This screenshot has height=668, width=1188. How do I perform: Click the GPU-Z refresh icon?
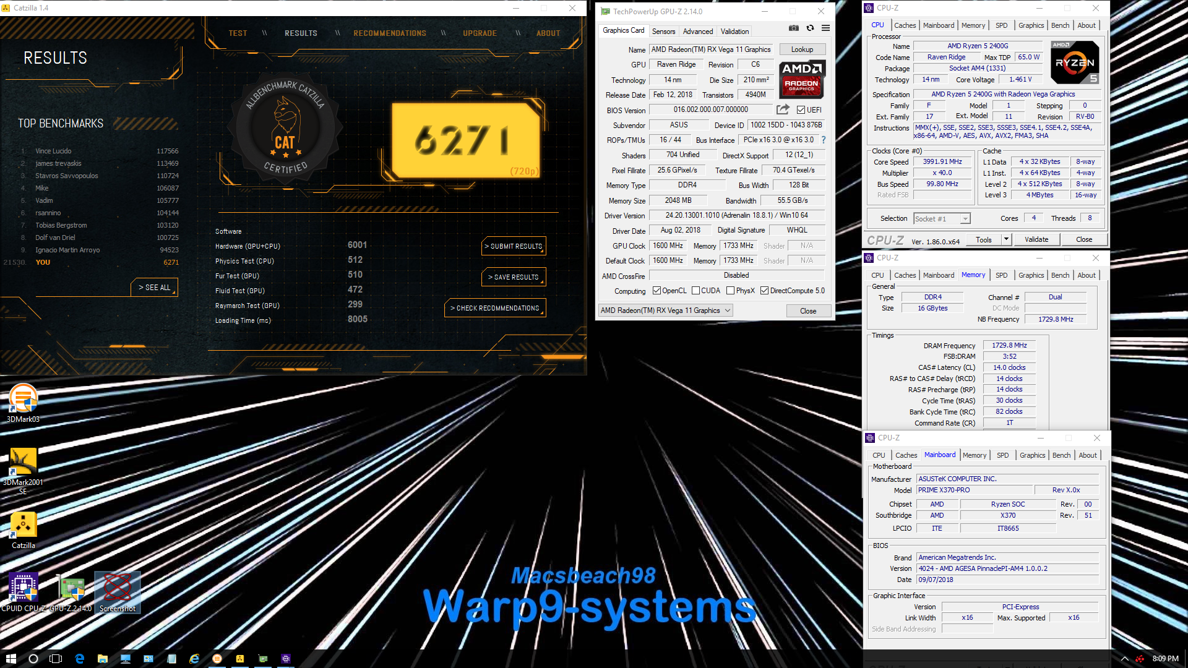[x=810, y=28]
